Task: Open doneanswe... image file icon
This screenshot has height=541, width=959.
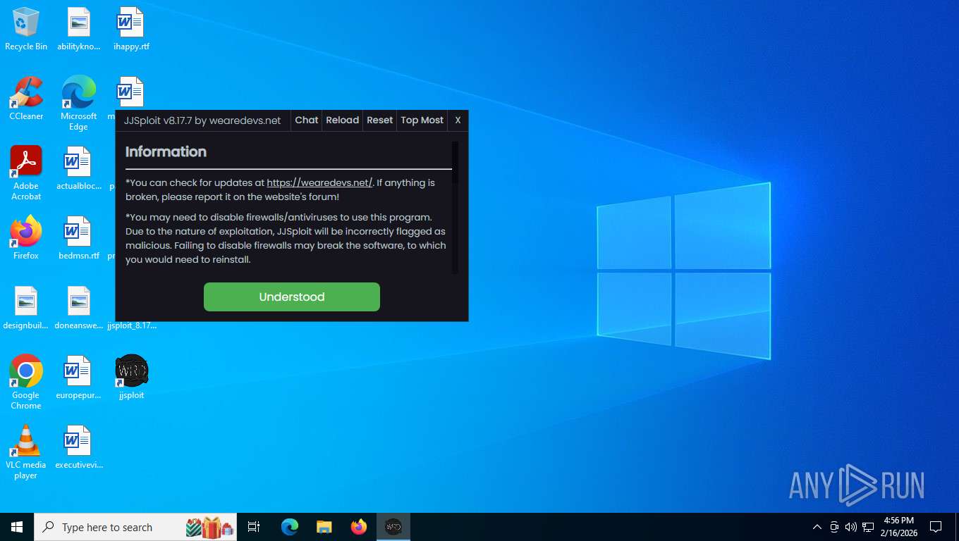Action: [x=78, y=308]
